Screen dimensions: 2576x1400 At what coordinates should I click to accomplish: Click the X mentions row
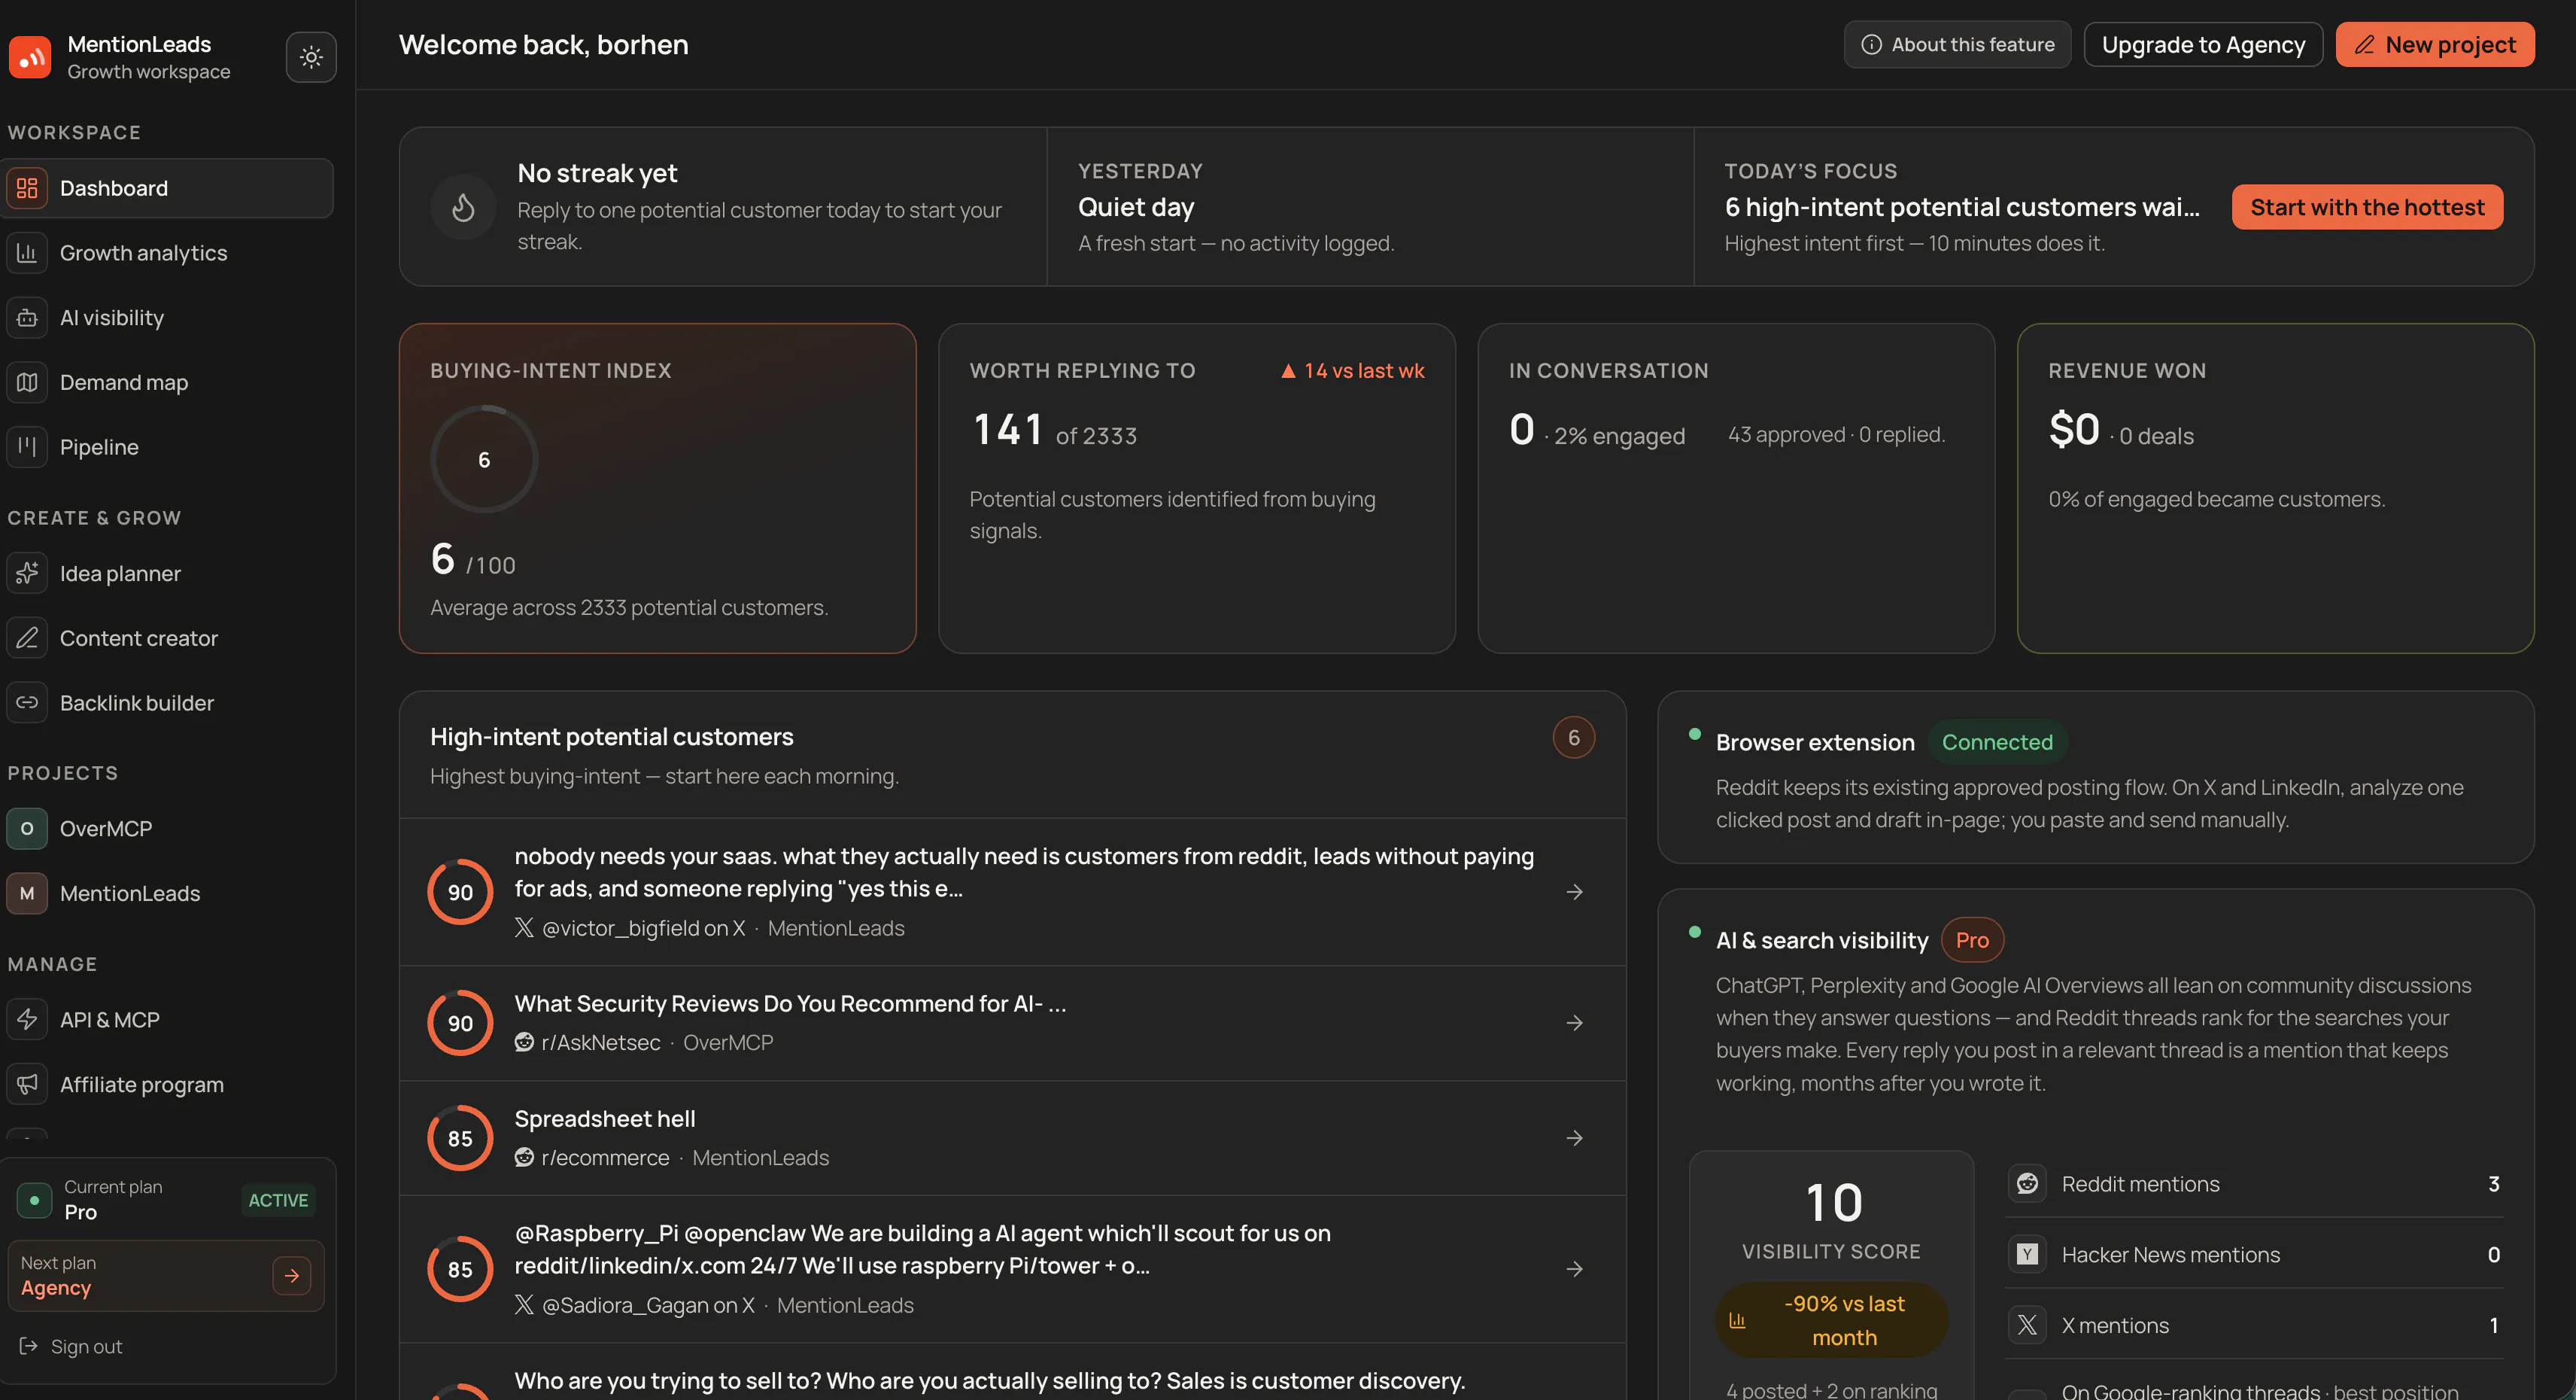click(x=2254, y=1325)
